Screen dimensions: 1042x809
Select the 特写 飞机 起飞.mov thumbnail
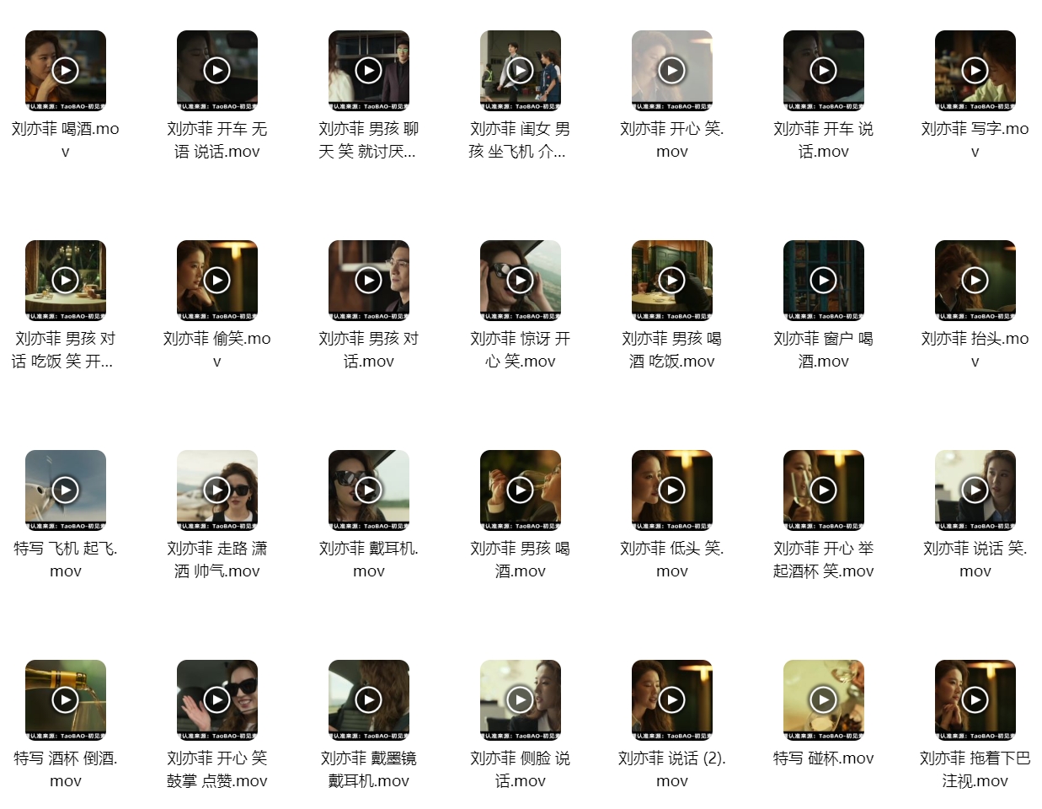coord(66,490)
